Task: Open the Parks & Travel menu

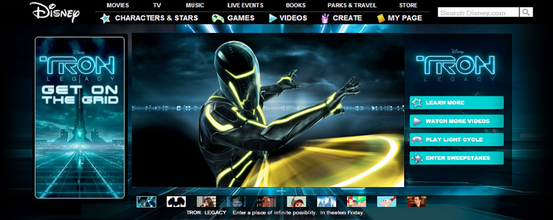Action: coord(352,5)
